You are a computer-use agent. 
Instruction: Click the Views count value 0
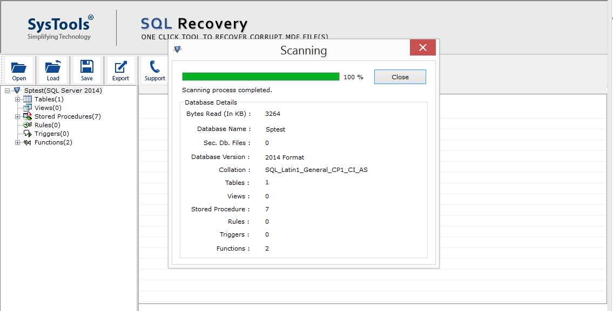pyautogui.click(x=267, y=196)
